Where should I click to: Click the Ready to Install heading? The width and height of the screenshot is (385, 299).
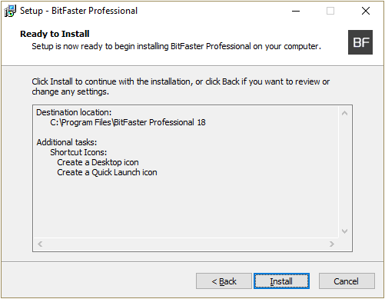pos(55,34)
